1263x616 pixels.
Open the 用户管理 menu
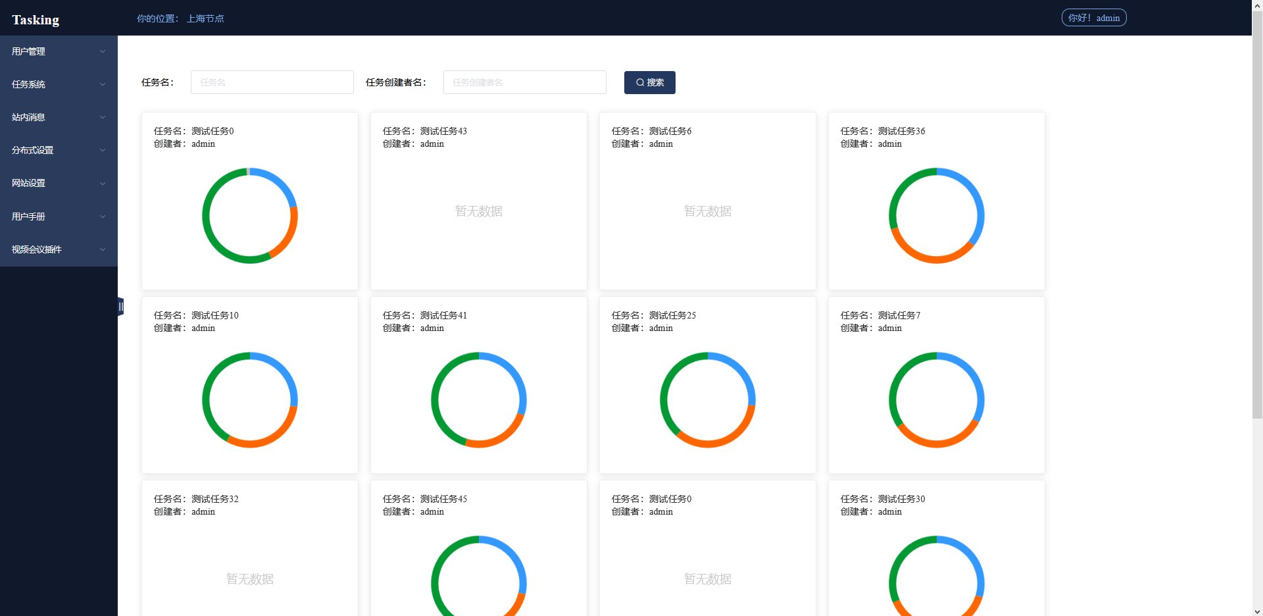[x=59, y=51]
